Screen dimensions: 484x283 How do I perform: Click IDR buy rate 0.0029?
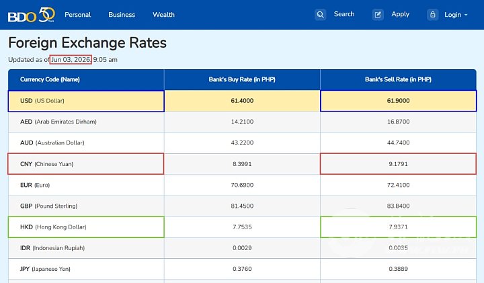242,248
